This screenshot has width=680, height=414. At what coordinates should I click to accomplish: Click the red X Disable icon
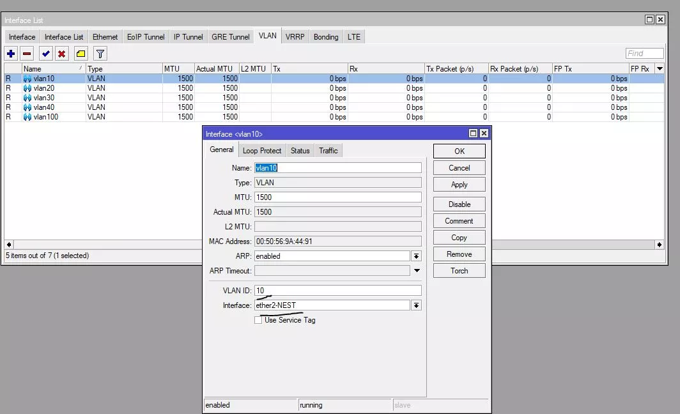click(61, 54)
